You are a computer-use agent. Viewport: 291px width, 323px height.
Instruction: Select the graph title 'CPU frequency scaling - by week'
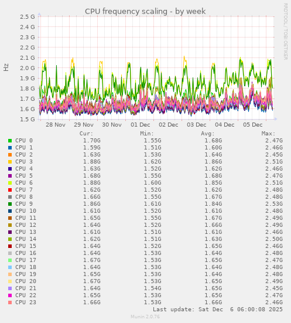click(145, 11)
